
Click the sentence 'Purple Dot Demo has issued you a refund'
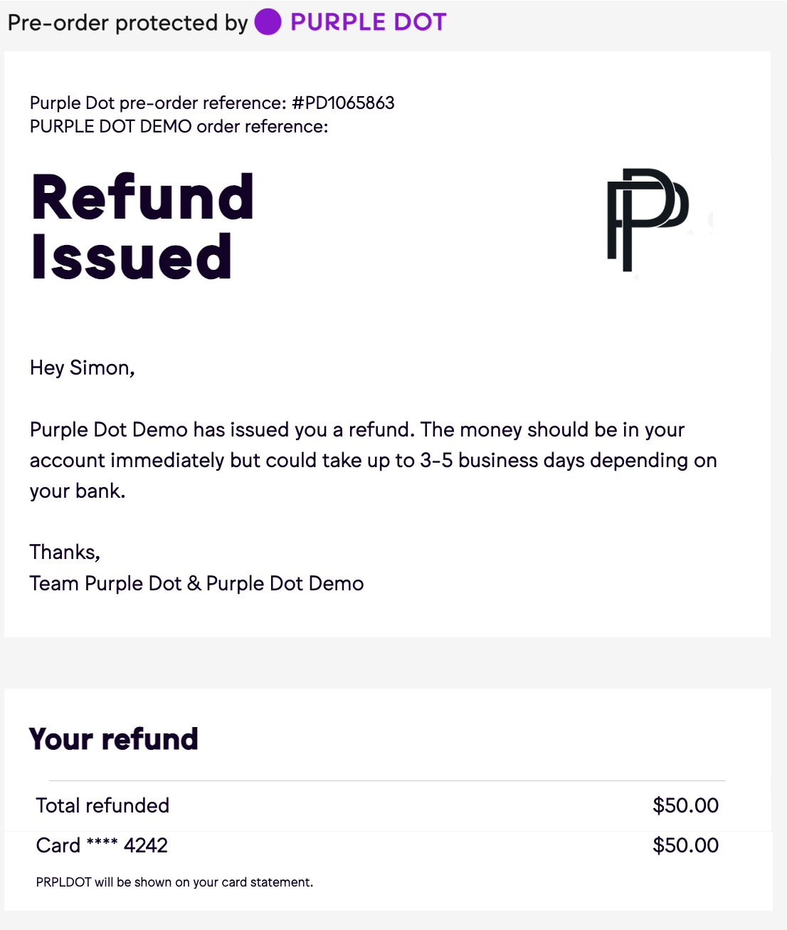(x=221, y=430)
